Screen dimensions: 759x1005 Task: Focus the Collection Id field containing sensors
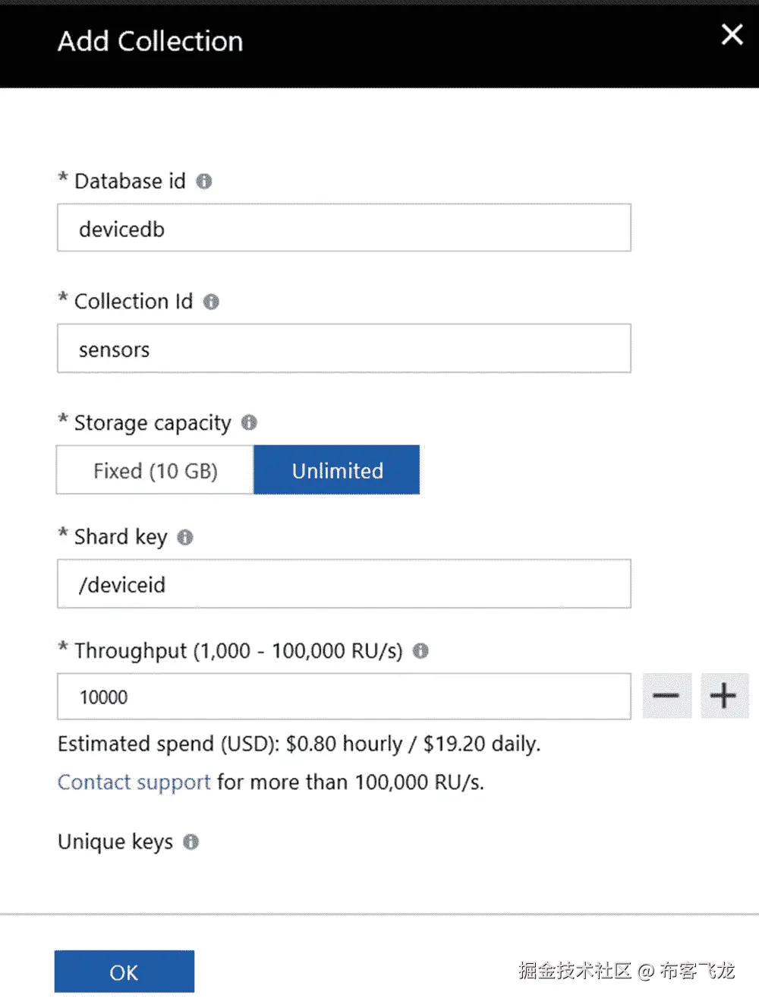(344, 349)
